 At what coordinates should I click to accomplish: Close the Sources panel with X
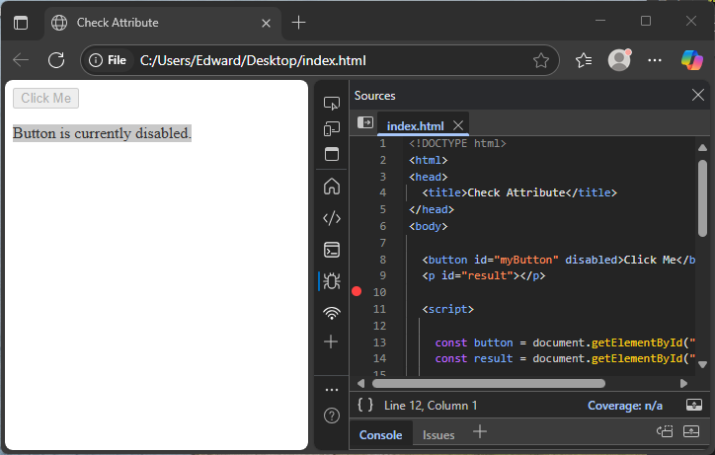(x=697, y=96)
